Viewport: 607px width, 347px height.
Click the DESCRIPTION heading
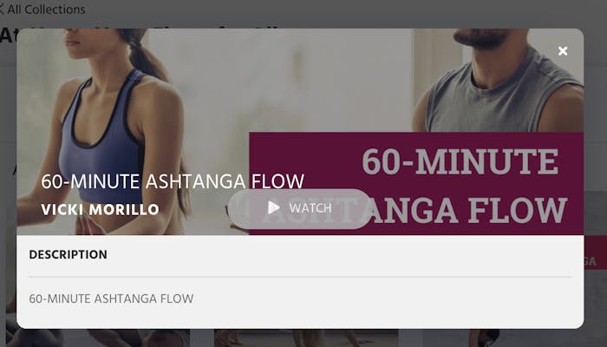pos(69,254)
